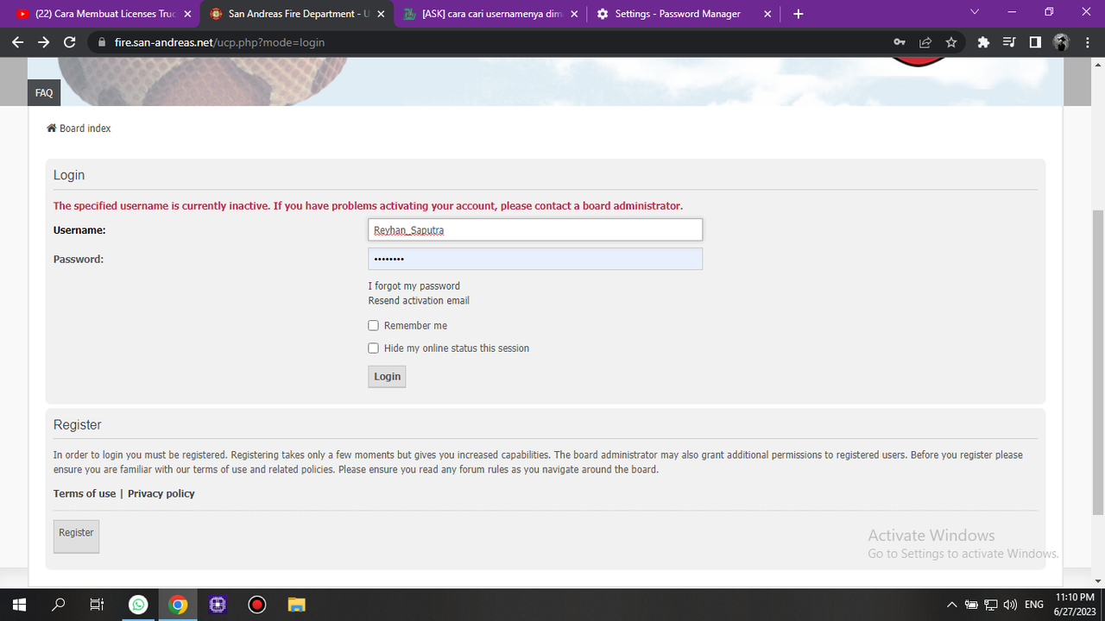This screenshot has width=1105, height=621.
Task: Show hidden system tray icons
Action: pyautogui.click(x=952, y=605)
